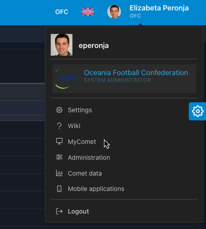Click the Wiki question mark icon
Image resolution: width=206 pixels, height=229 pixels.
pyautogui.click(x=59, y=126)
